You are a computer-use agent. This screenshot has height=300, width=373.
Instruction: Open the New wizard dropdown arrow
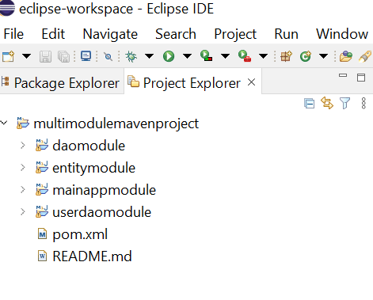pyautogui.click(x=26, y=56)
